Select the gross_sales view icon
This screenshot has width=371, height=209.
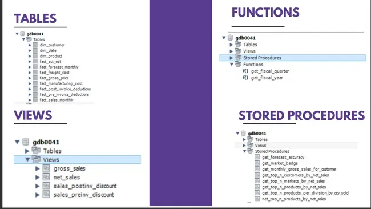[x=46, y=168]
